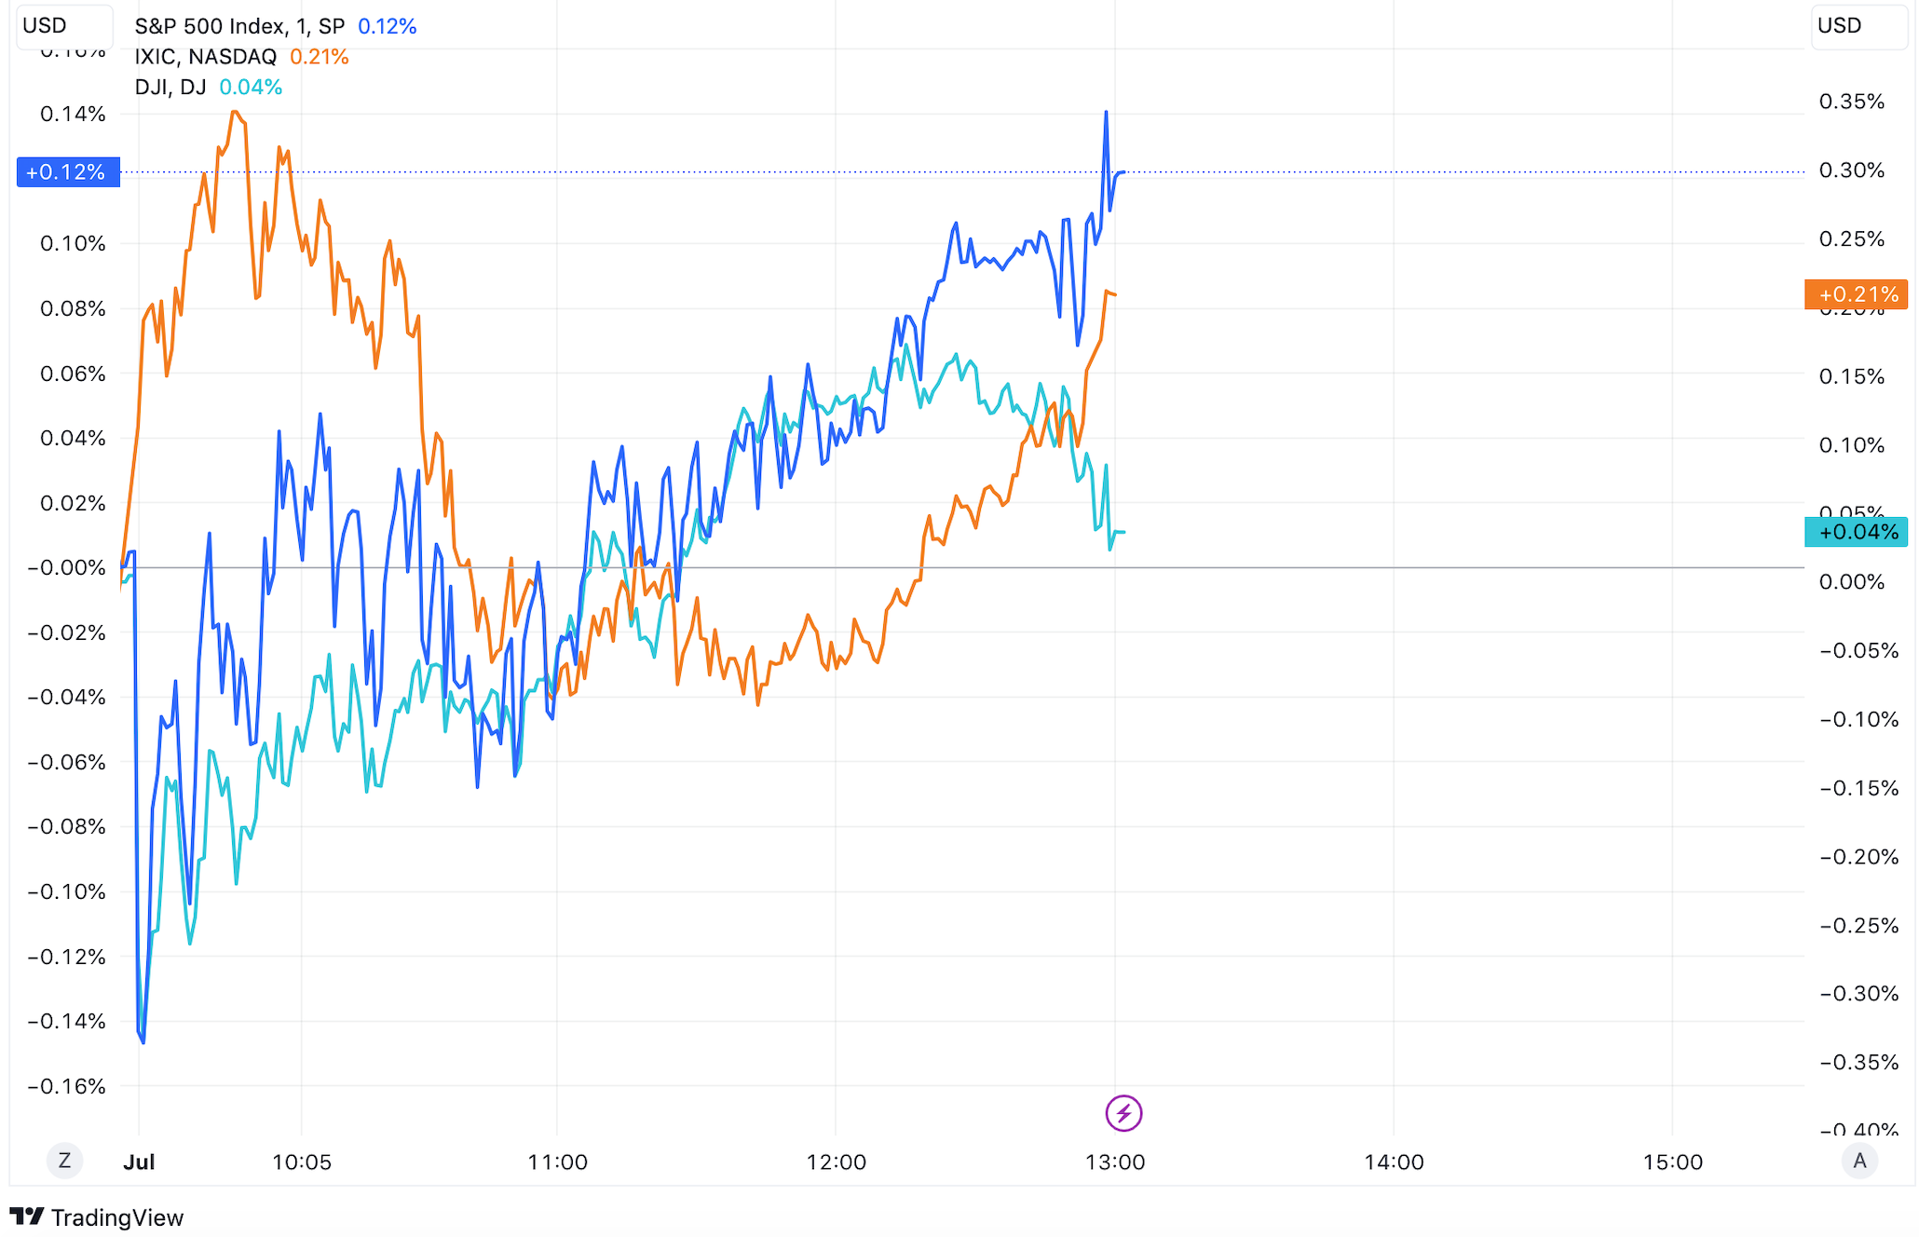Click the NASDAQ 0.21% legend value

click(319, 57)
